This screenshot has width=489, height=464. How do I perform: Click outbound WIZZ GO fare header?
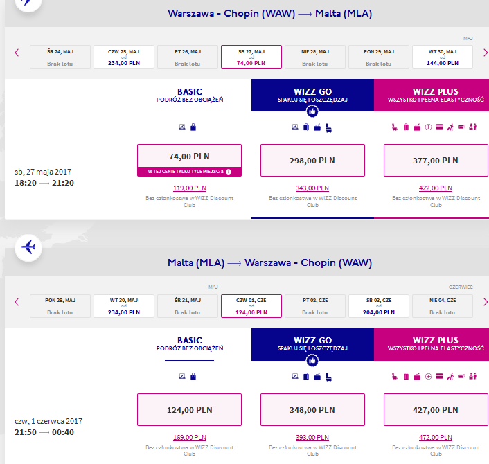coord(312,95)
